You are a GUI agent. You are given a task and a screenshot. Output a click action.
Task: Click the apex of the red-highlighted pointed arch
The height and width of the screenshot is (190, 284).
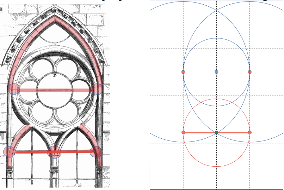click(x=55, y=18)
